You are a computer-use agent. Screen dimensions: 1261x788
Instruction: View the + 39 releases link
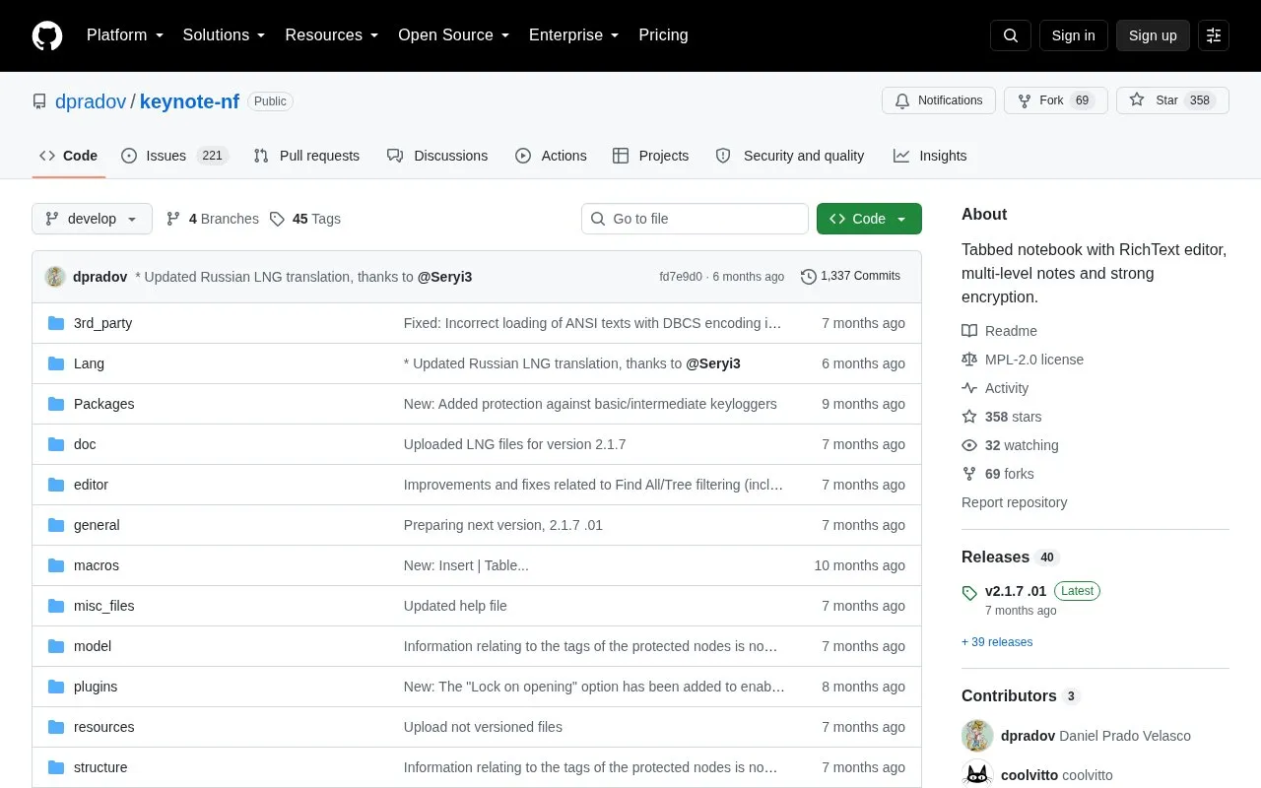click(997, 642)
